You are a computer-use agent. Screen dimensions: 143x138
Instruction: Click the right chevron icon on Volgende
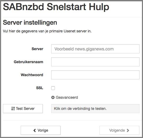(x=128, y=130)
